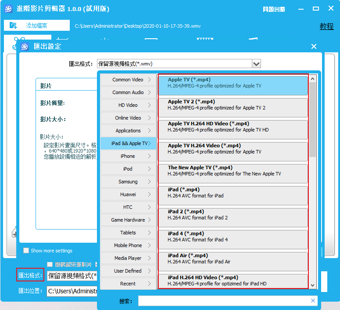This screenshot has height=310, width=340.
Task: Choose the iPad Air (*.mp4) format
Action: (x=233, y=261)
